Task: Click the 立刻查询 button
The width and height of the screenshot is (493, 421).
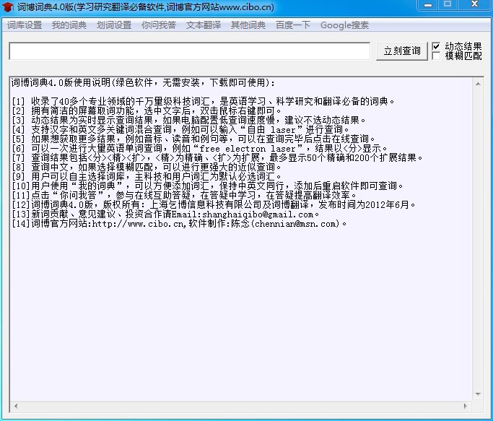Action: 402,51
